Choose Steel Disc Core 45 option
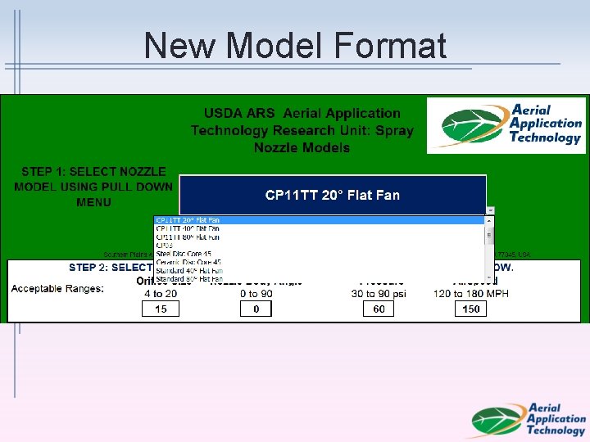This screenshot has height=442, width=590. (319, 254)
